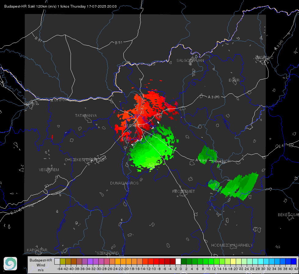The height and width of the screenshot is (274, 299).
Task: Pick the deep blue swatch at legend end
Action: coord(294,261)
